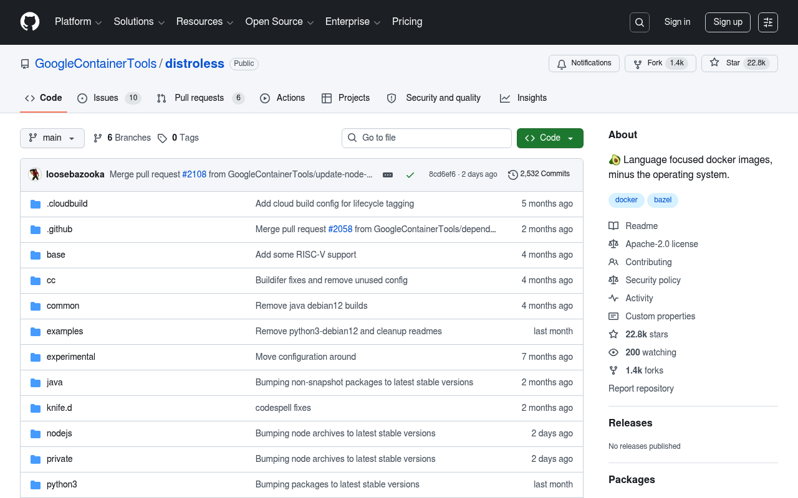Click the Activity pulse icon
The image size is (798, 498).
(x=613, y=298)
